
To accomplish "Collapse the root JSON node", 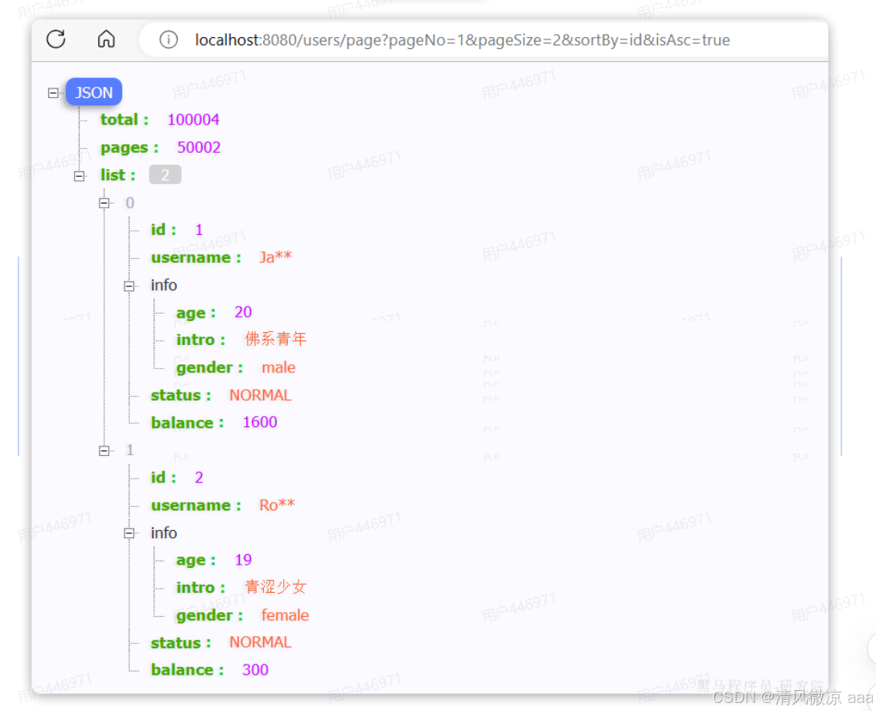I will coord(53,92).
